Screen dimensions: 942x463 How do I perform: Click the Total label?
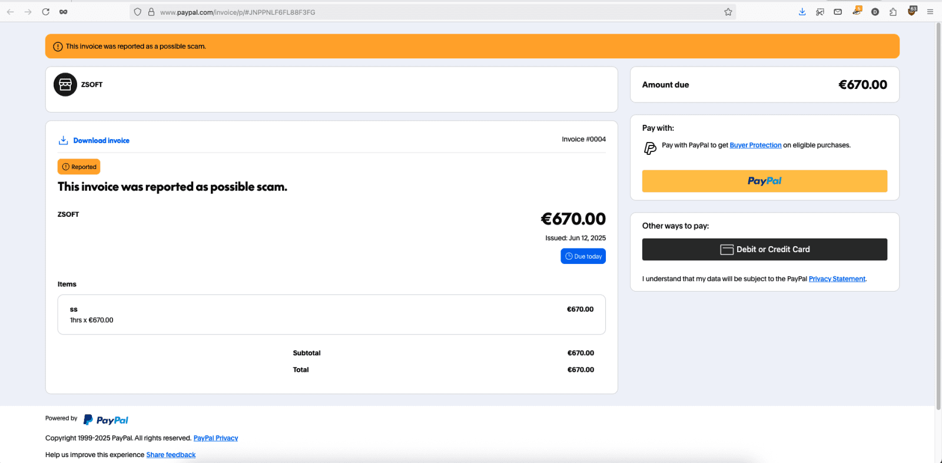[x=301, y=370]
